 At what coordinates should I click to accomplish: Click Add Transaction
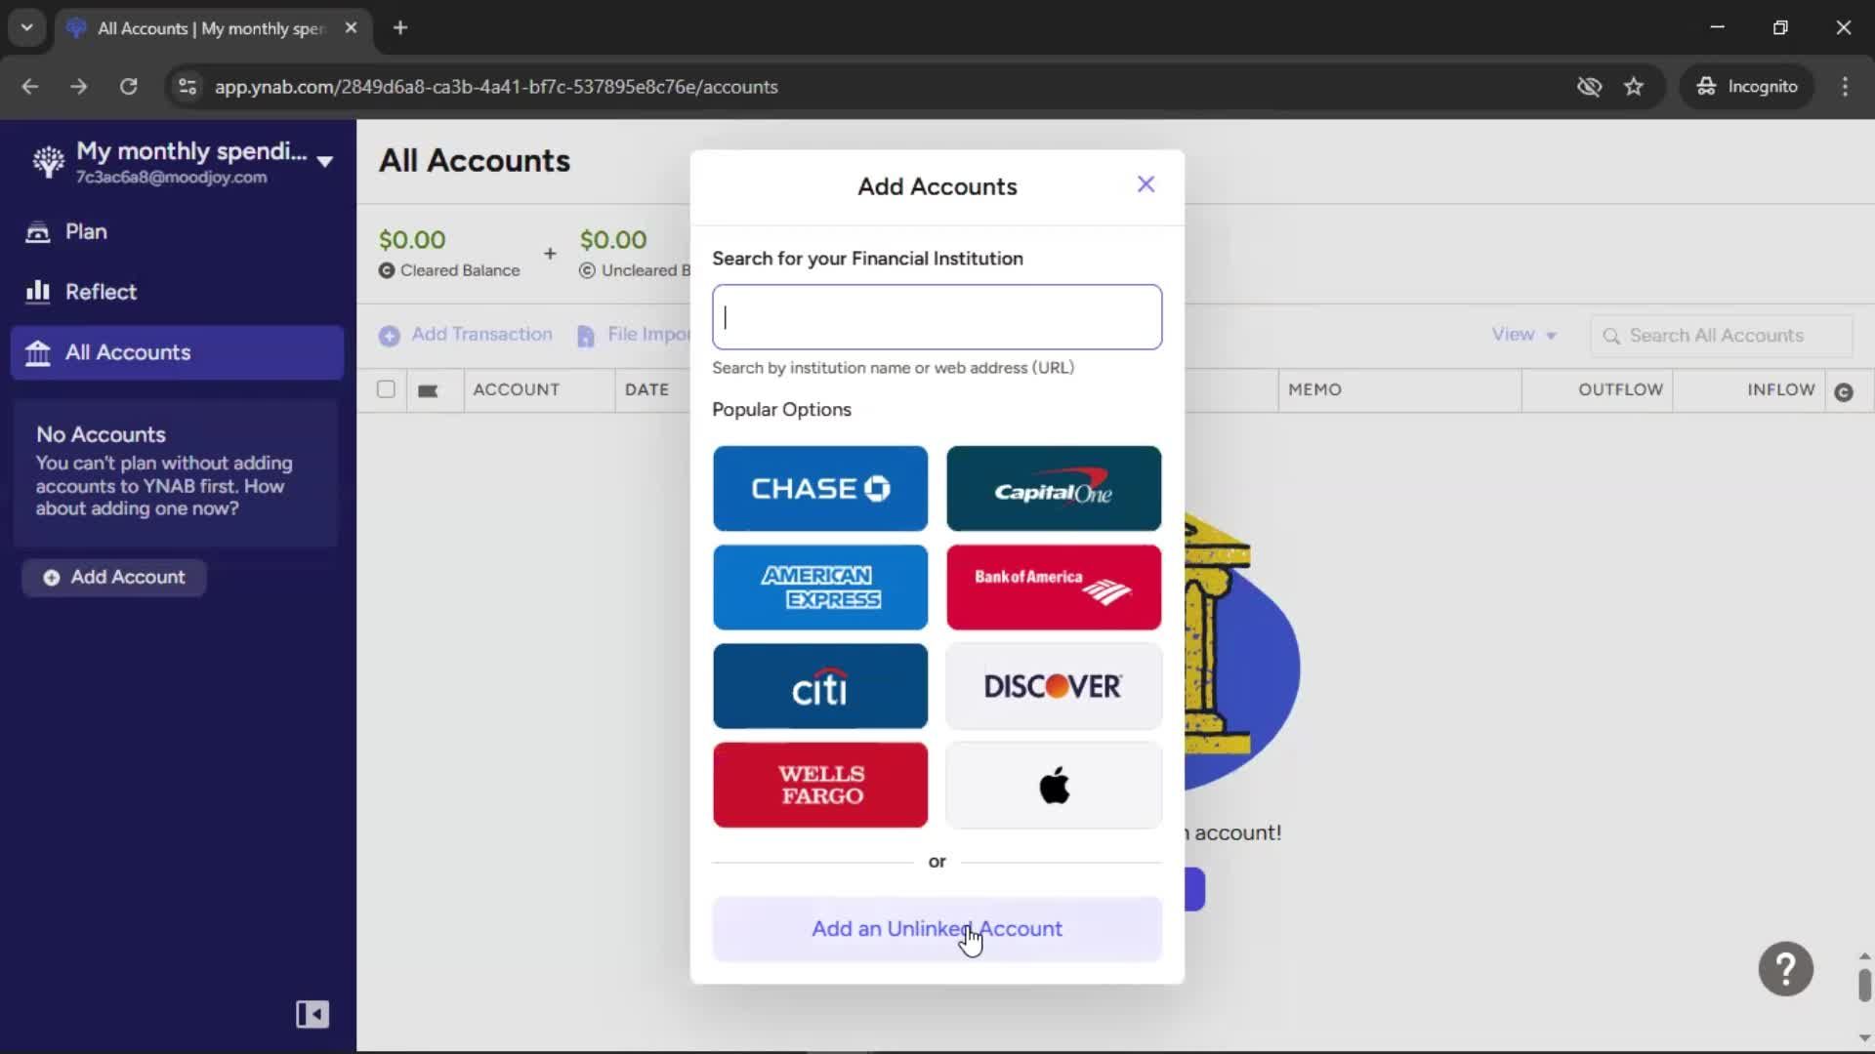(x=465, y=335)
